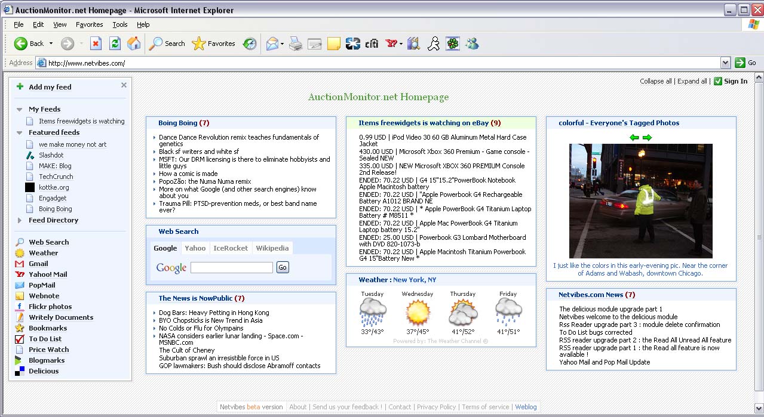Open Gmail from the sidebar
The width and height of the screenshot is (764, 417).
coord(38,264)
